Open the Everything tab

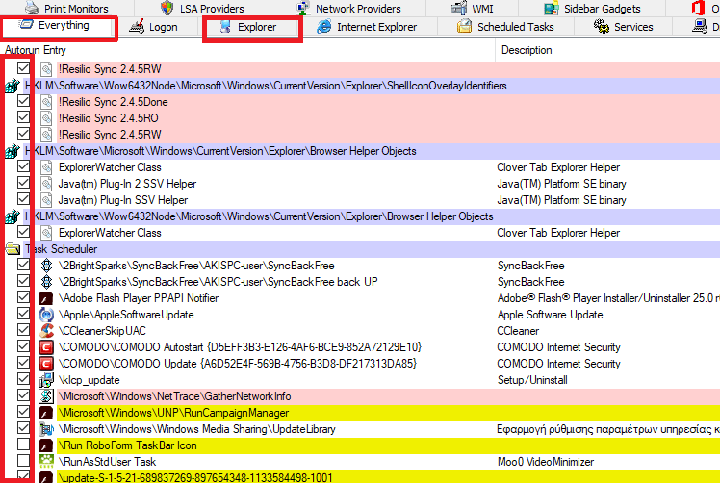58,27
